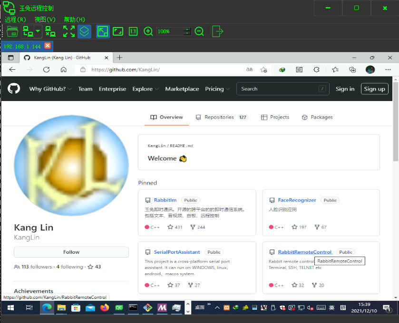Click the Follow button
Viewport: 399px width, 323px height.
71,252
